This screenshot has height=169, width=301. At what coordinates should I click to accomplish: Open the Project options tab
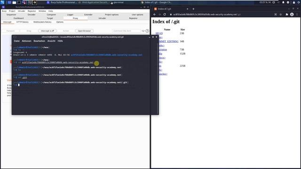click(x=112, y=15)
